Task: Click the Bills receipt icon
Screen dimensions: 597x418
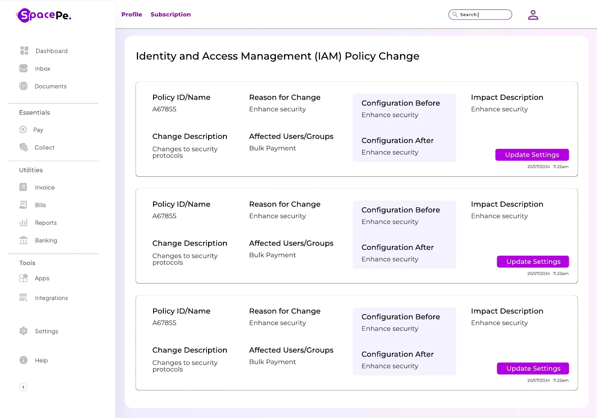Action: click(x=23, y=205)
